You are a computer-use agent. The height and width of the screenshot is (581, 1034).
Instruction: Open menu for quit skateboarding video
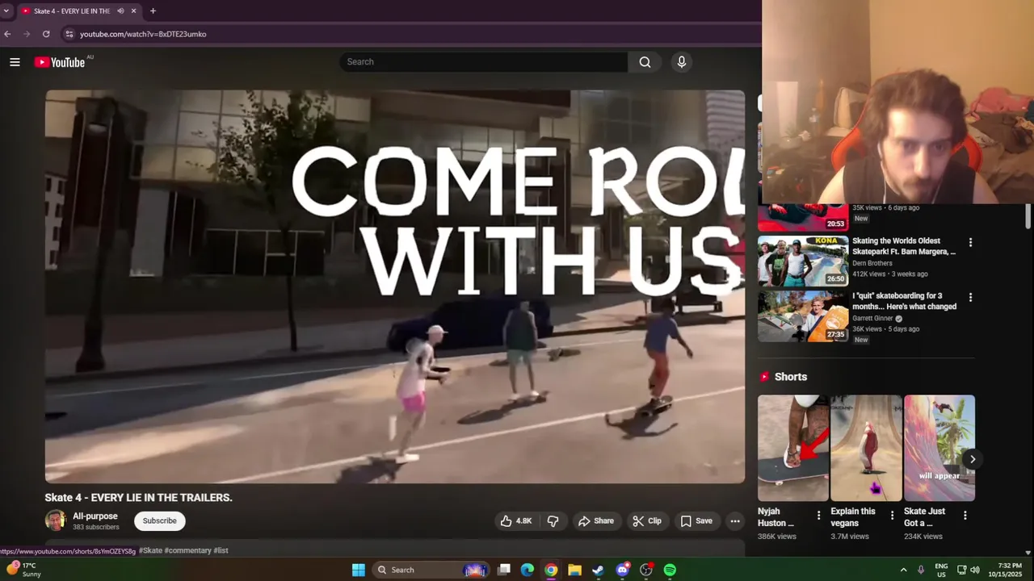click(970, 298)
